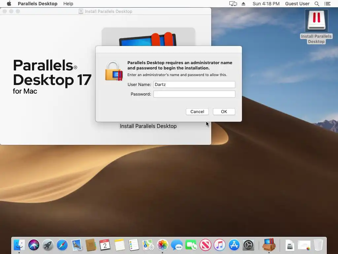Click Parallels installer box icon in Dock

(269, 245)
